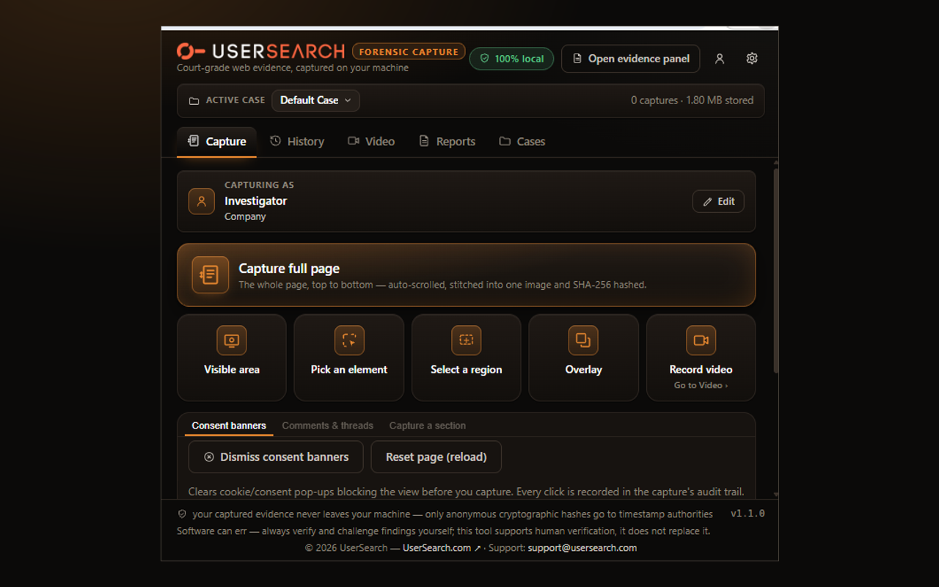The image size is (939, 587).
Task: Click the 'CAPTURING AS' label
Action: pyautogui.click(x=259, y=185)
